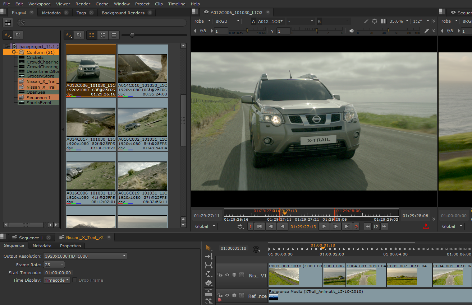This screenshot has height=305, width=472.
Task: Click the viewer color picker eyedropper icon
Action: pyautogui.click(x=427, y=31)
